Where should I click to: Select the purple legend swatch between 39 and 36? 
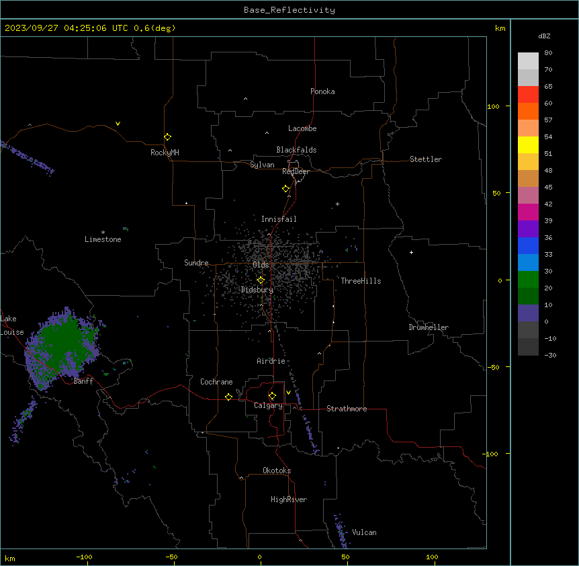coord(528,229)
